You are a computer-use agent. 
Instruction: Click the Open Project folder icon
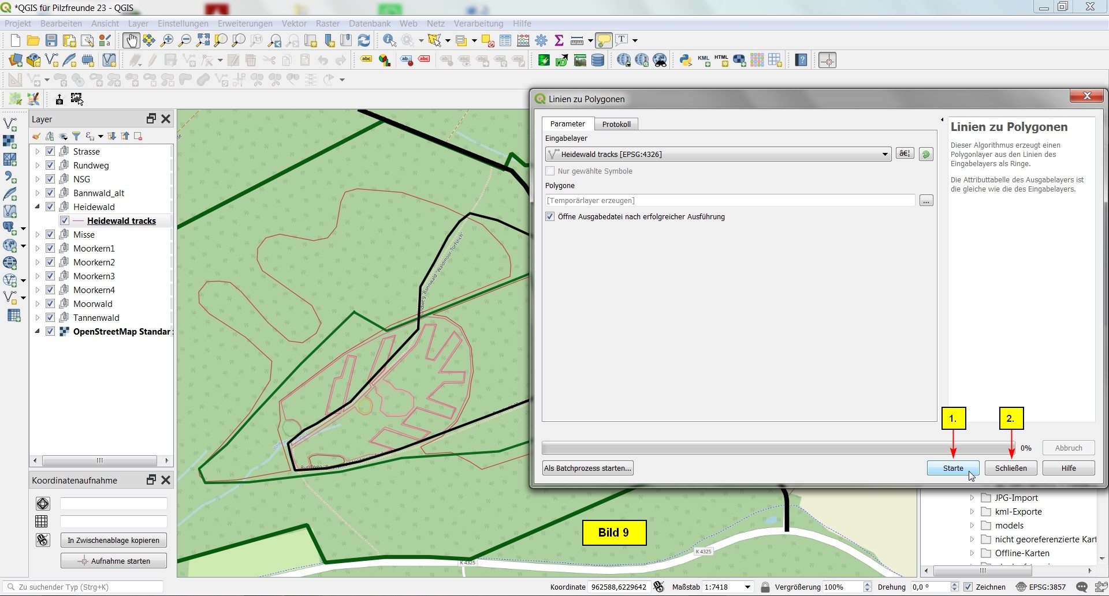click(34, 40)
